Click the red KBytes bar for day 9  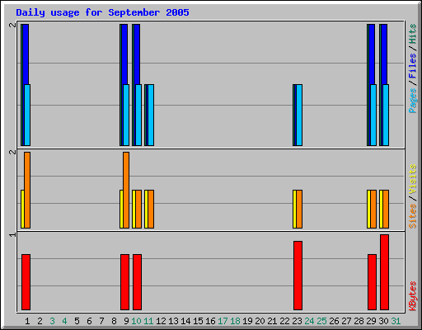click(124, 282)
